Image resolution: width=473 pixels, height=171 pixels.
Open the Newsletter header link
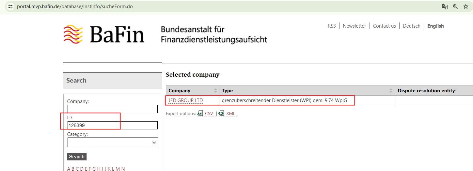[x=354, y=26]
